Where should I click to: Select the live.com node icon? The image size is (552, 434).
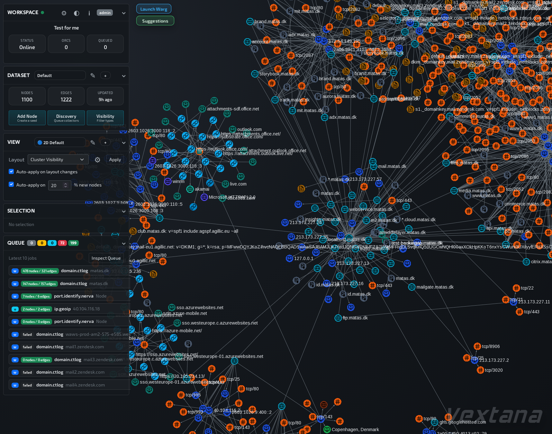click(x=225, y=184)
